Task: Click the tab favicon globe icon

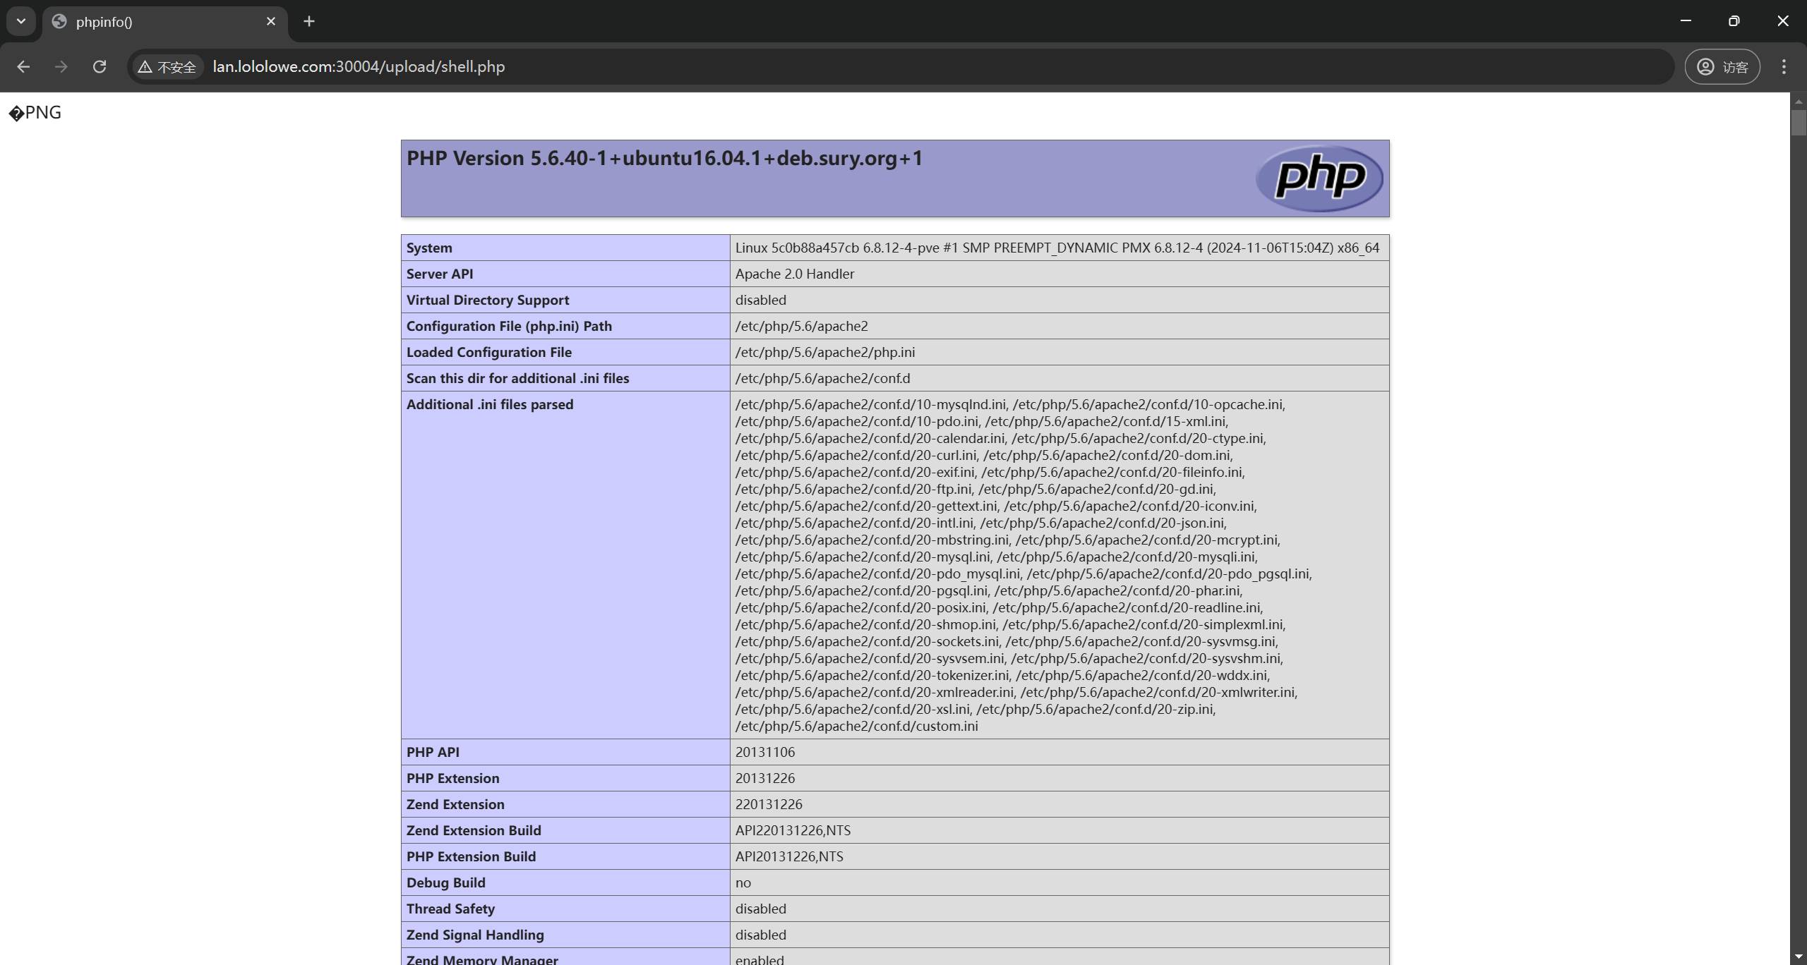Action: click(60, 22)
